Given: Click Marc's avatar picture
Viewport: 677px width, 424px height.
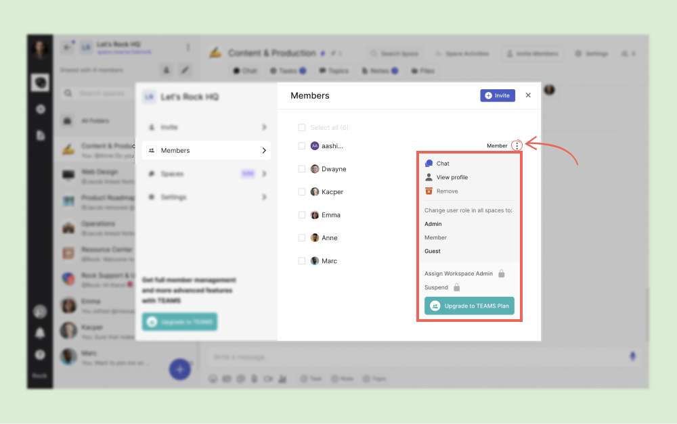Looking at the screenshot, I should click(x=315, y=261).
